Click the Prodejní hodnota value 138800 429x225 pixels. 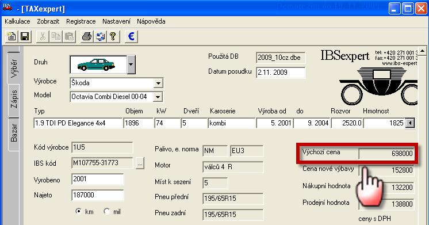[386, 204]
